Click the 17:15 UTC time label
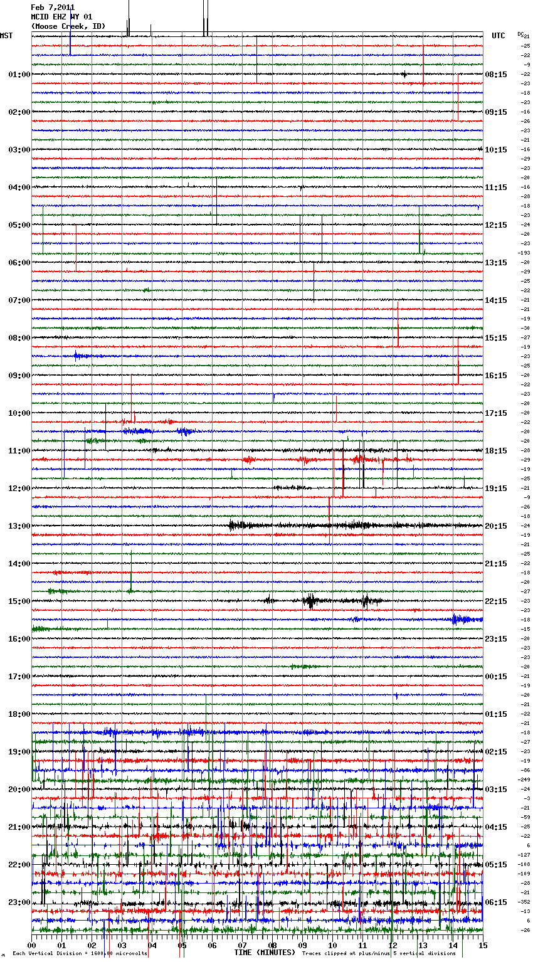 (496, 413)
